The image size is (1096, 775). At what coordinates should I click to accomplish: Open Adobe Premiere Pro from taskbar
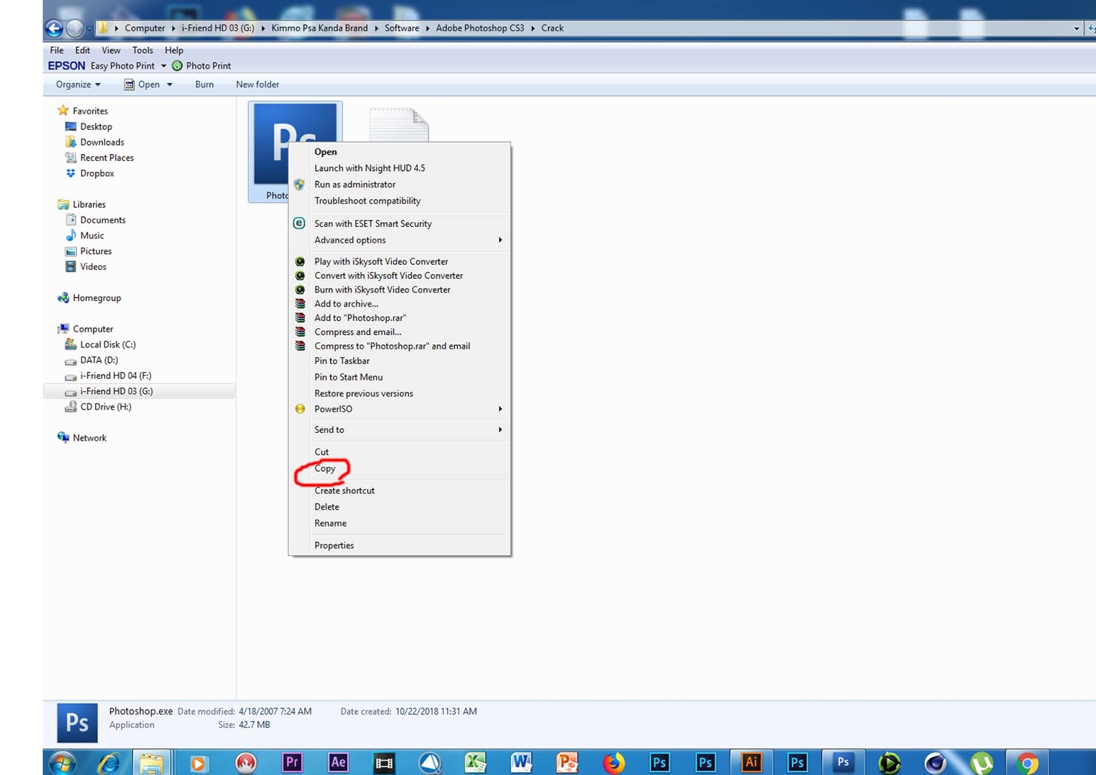(x=292, y=763)
